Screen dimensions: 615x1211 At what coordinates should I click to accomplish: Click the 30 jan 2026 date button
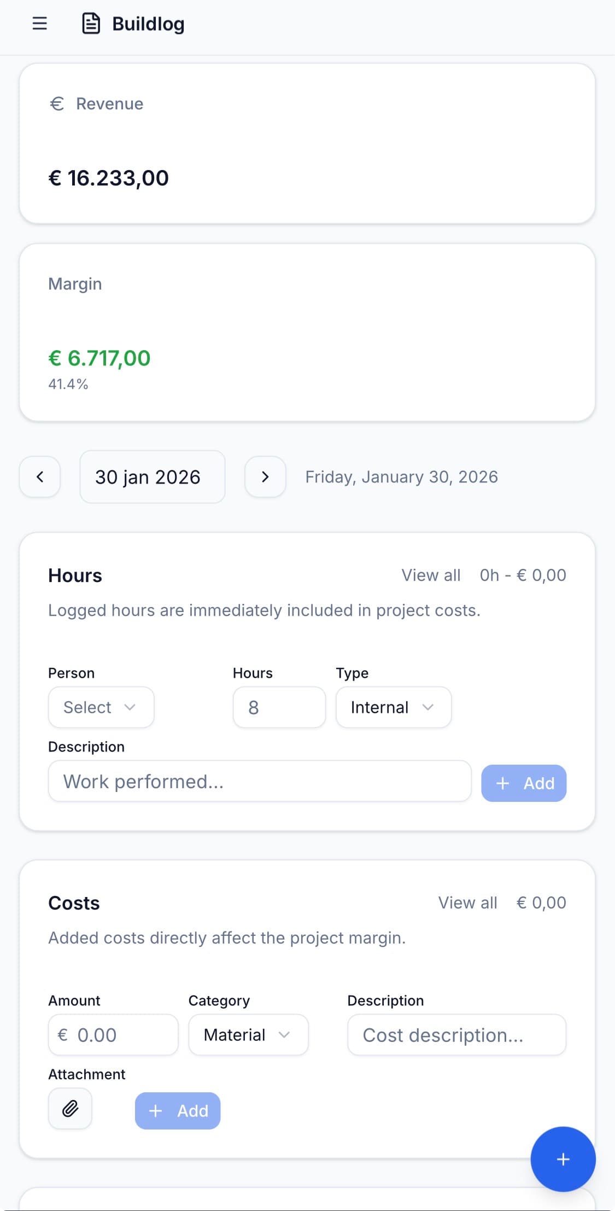152,477
